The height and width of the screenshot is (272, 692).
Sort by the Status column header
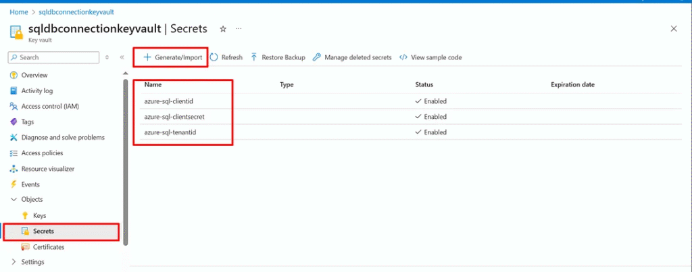pos(424,84)
